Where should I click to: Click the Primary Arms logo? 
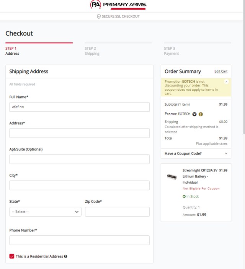(118, 5)
